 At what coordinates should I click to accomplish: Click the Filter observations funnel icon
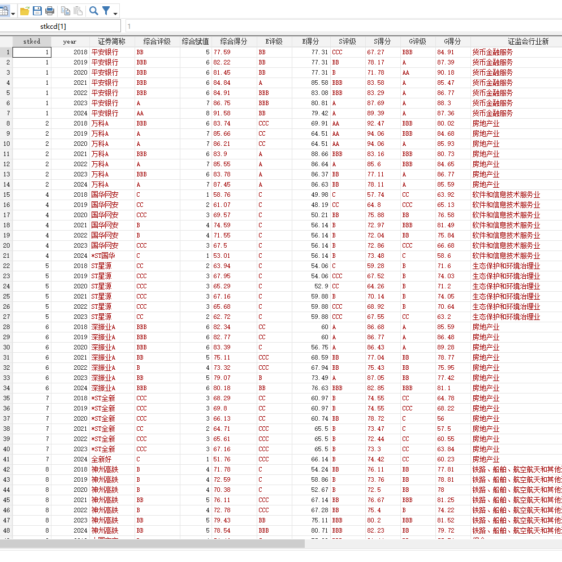point(106,11)
